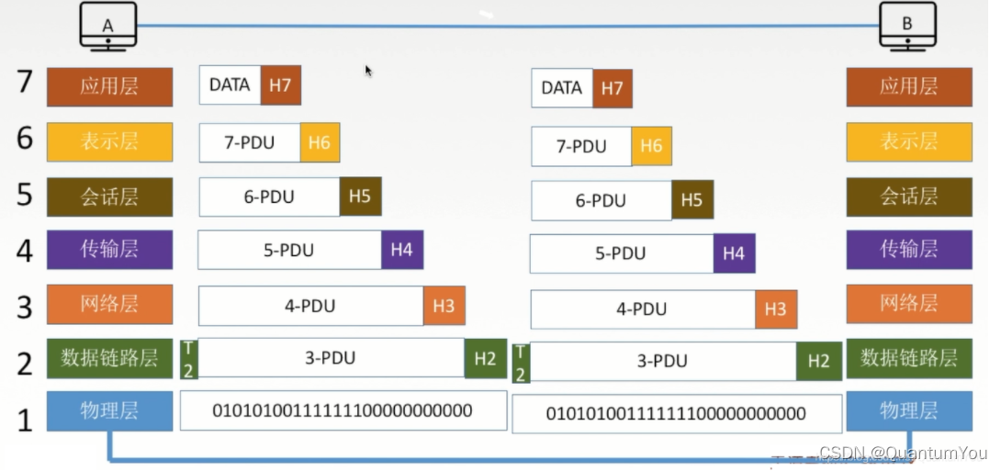
Task: Select the left 应用层 layer box
Action: [x=110, y=87]
